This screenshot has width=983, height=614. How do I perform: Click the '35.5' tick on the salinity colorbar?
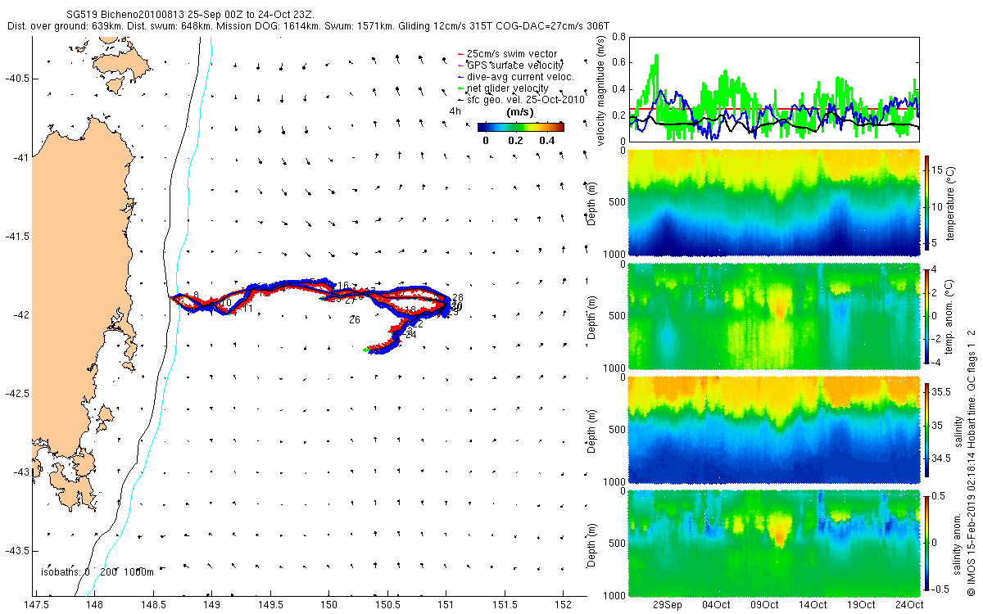942,393
